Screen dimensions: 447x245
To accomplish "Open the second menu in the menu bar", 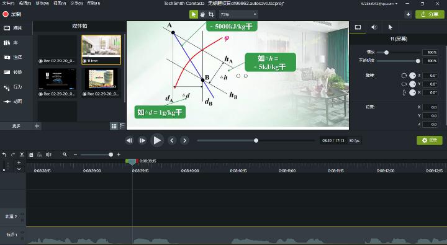I will click(x=25, y=4).
